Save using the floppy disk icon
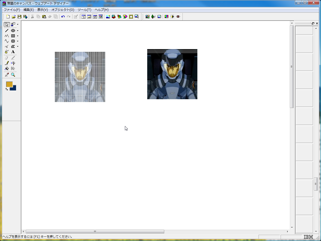The image size is (321, 241). [x=19, y=17]
